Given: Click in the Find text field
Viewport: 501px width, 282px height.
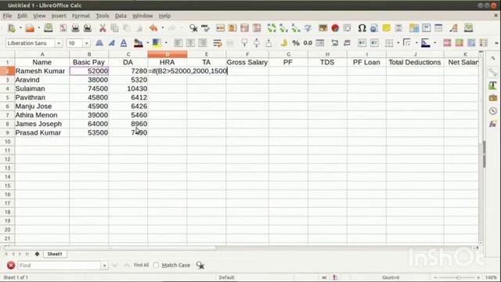Looking at the screenshot, I should pyautogui.click(x=59, y=266).
